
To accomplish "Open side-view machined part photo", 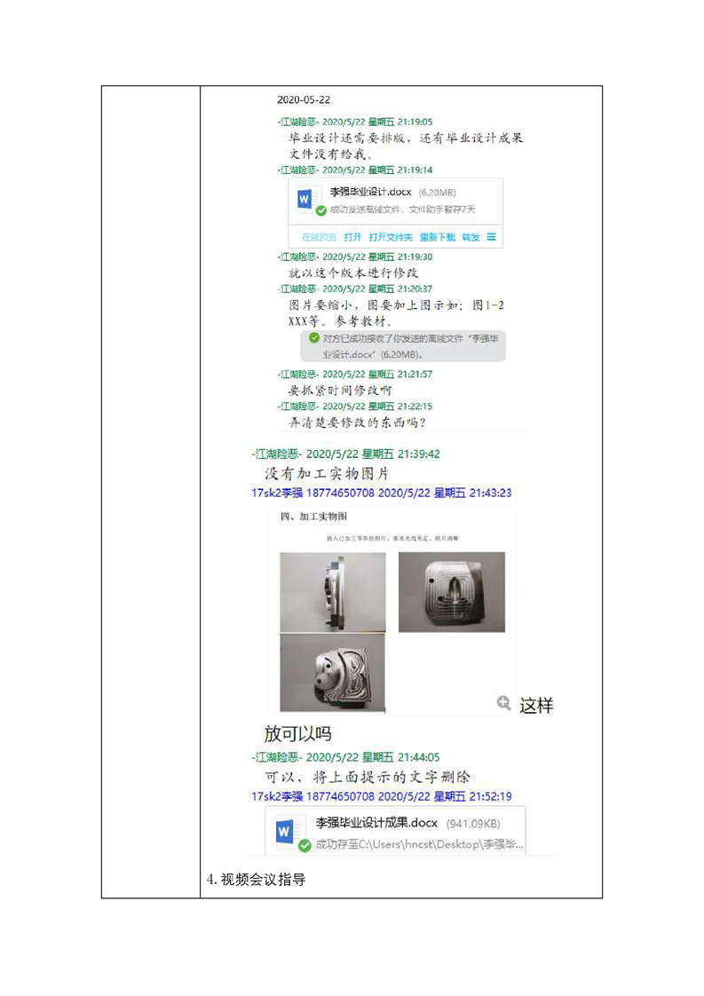I will [x=333, y=592].
